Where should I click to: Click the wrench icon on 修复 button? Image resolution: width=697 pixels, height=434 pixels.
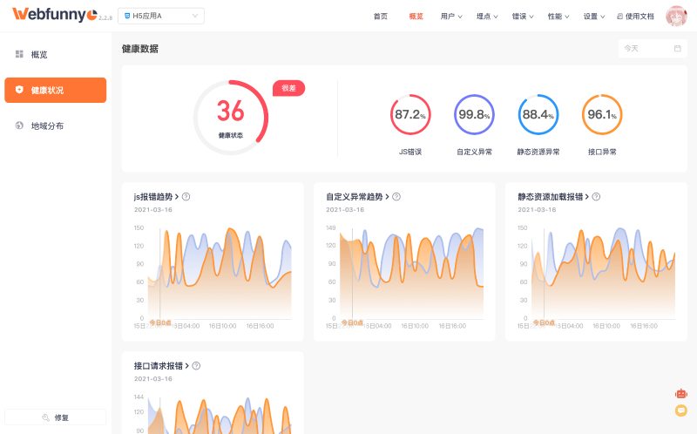[45, 417]
